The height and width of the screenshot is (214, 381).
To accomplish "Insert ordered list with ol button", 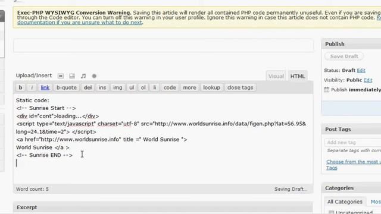I will point(143,87).
